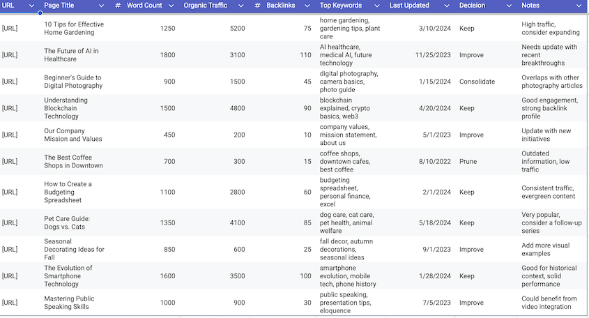The image size is (589, 318).
Task: Open the URL for Pet Care Guide row
Action: 10,223
